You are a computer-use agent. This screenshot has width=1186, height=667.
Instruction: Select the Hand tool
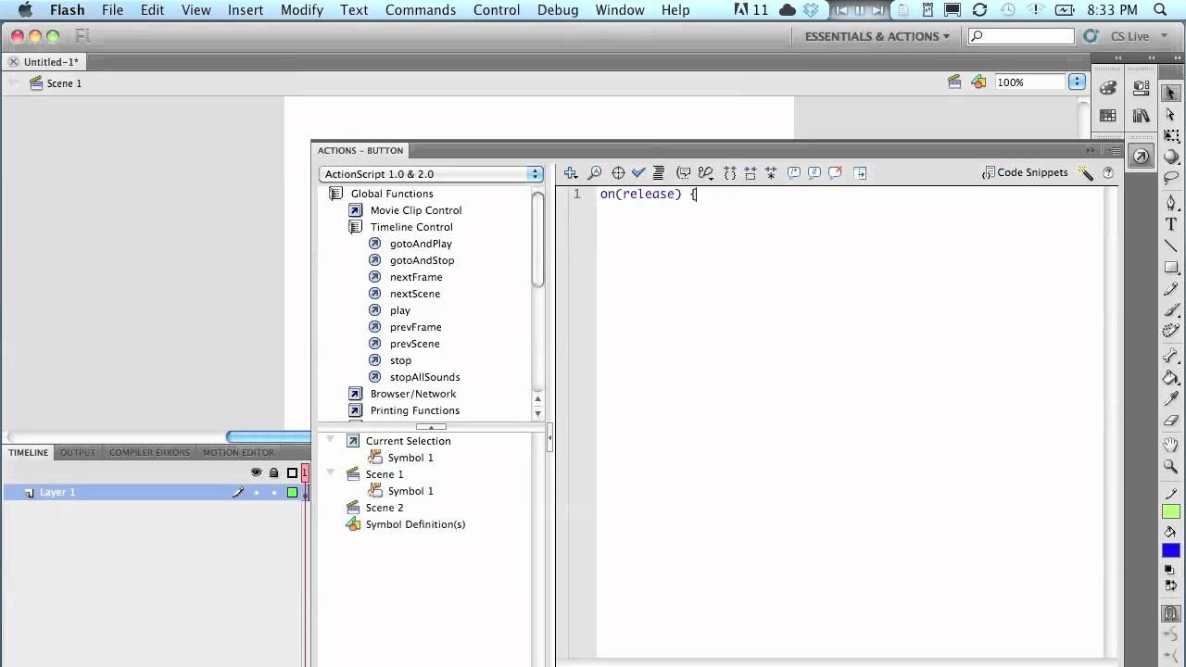pos(1171,446)
